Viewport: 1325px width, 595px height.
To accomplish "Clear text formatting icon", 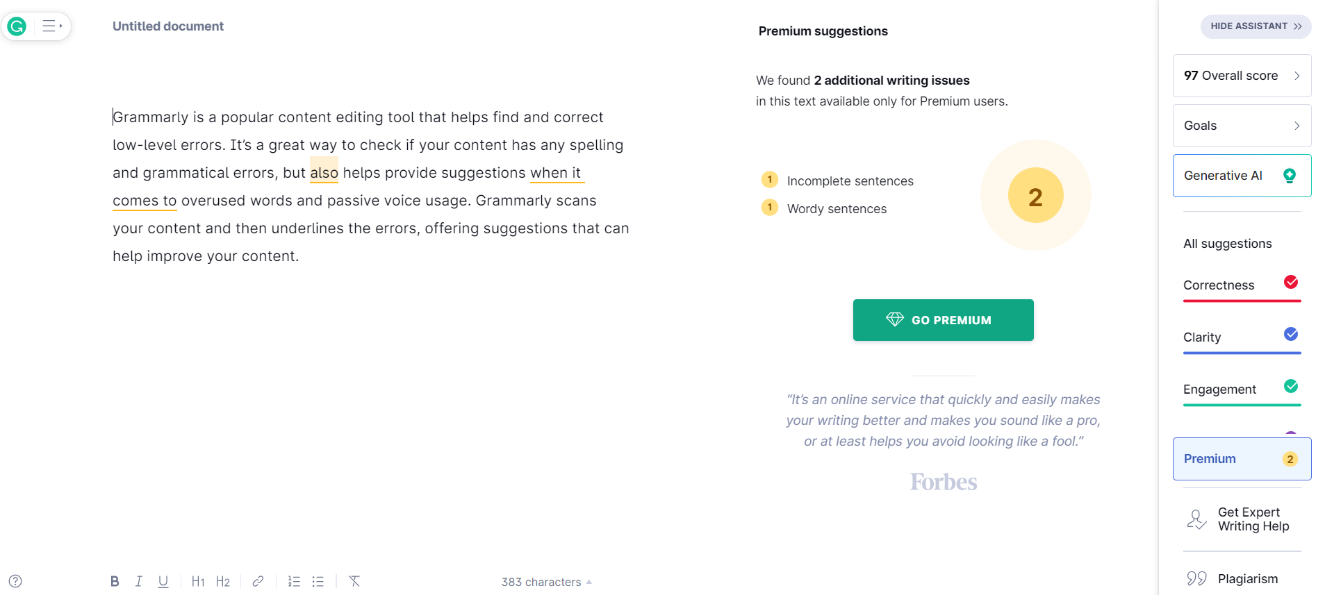I will (x=354, y=581).
